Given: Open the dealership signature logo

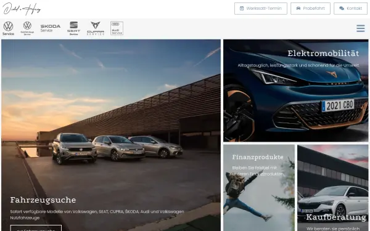Looking at the screenshot, I should tap(22, 9).
